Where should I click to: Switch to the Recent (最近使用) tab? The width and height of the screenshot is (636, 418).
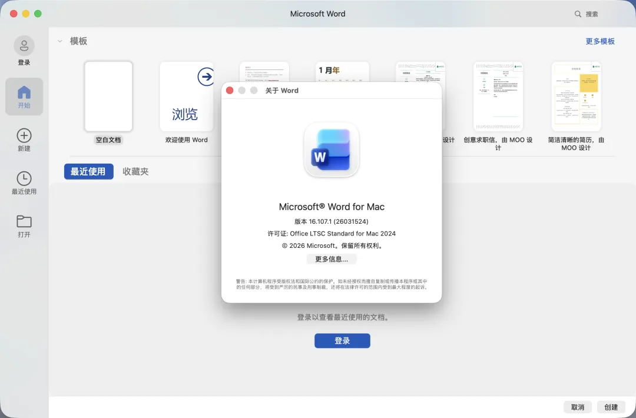tap(88, 171)
